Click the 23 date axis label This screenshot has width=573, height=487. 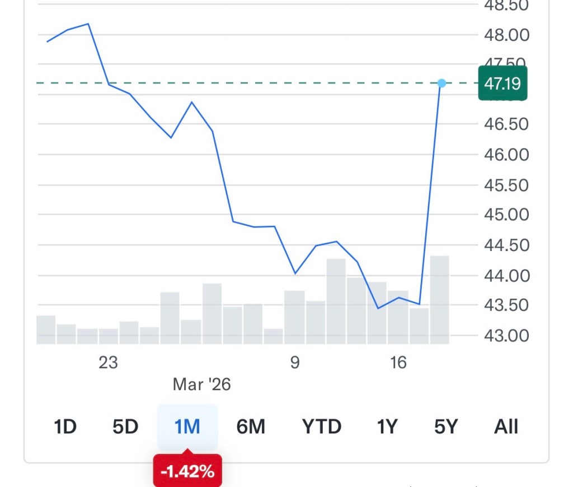[108, 363]
